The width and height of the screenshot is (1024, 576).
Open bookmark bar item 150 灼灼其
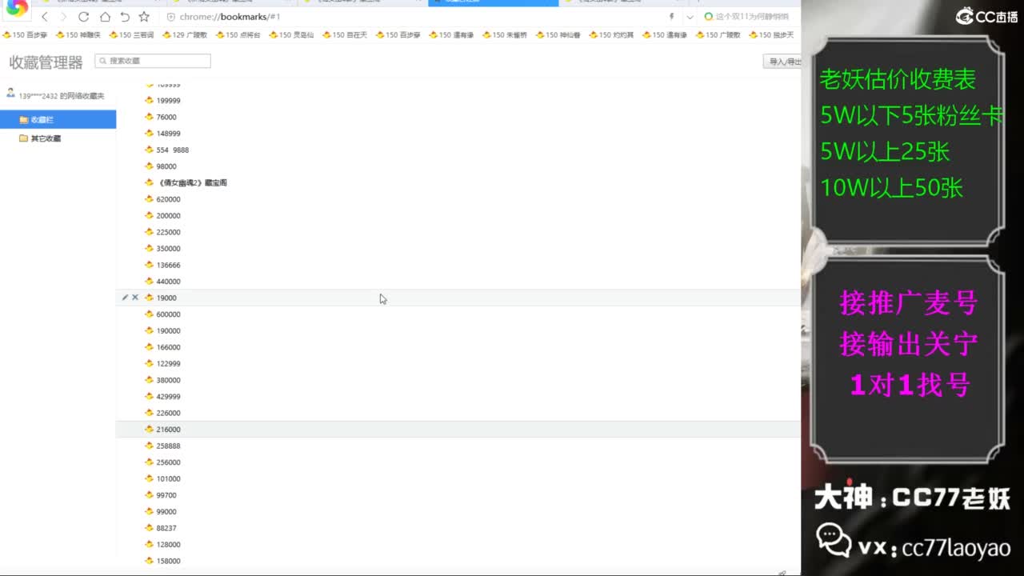pos(612,35)
